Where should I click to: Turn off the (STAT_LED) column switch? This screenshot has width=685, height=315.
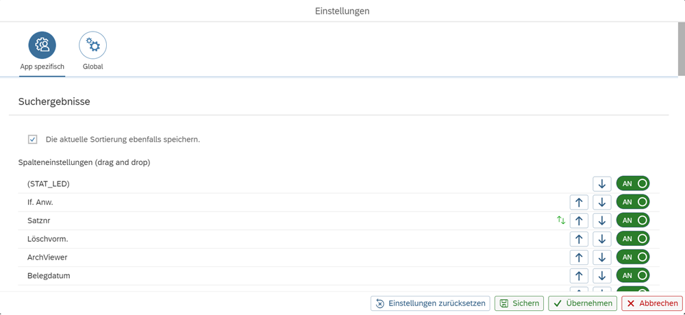pos(633,184)
